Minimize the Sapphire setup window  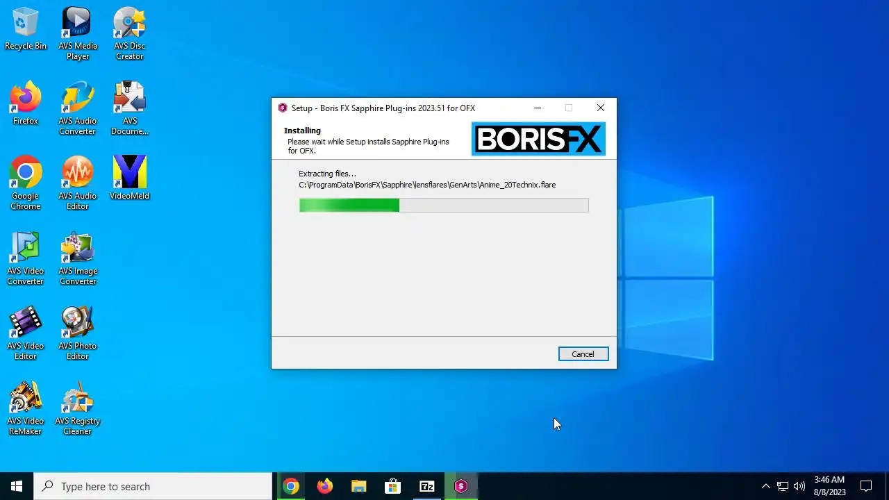pos(537,108)
